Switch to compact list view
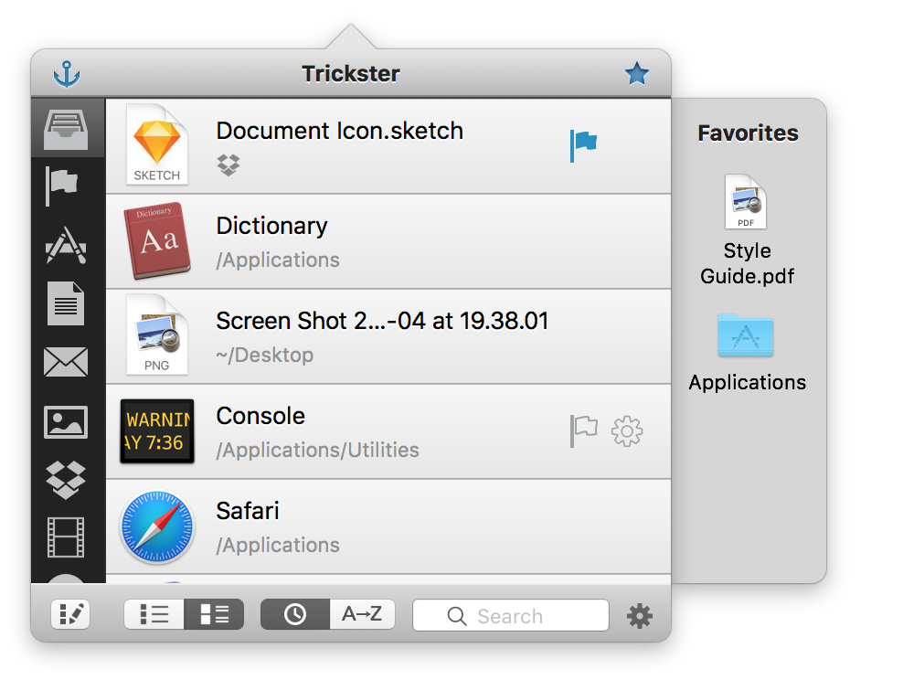Image resolution: width=903 pixels, height=680 pixels. (x=154, y=614)
